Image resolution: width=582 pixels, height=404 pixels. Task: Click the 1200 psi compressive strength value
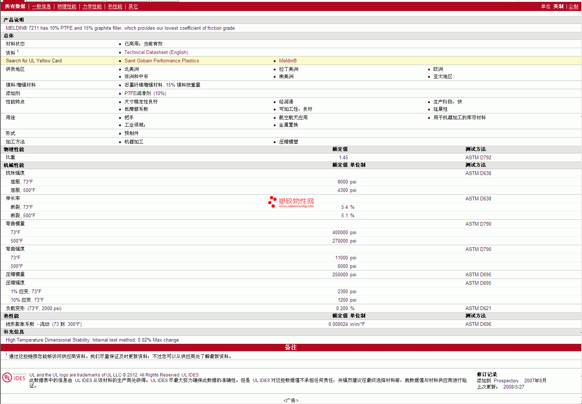click(x=347, y=300)
